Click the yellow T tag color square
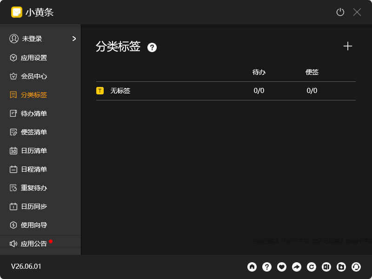 (100, 91)
